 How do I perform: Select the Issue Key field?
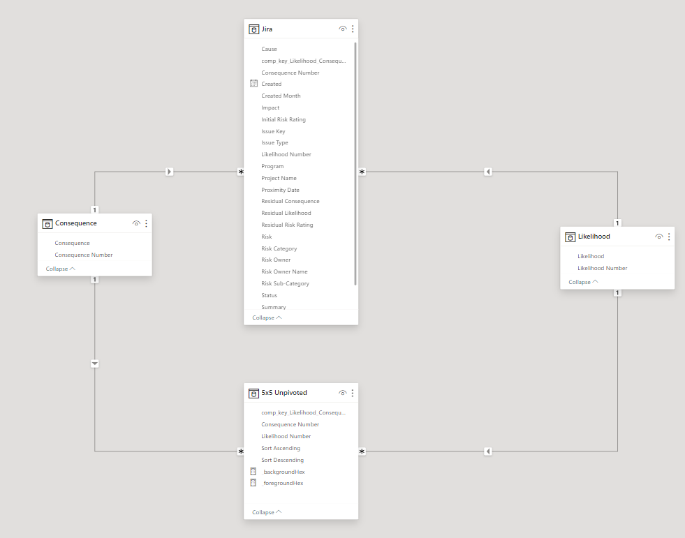[x=273, y=131]
